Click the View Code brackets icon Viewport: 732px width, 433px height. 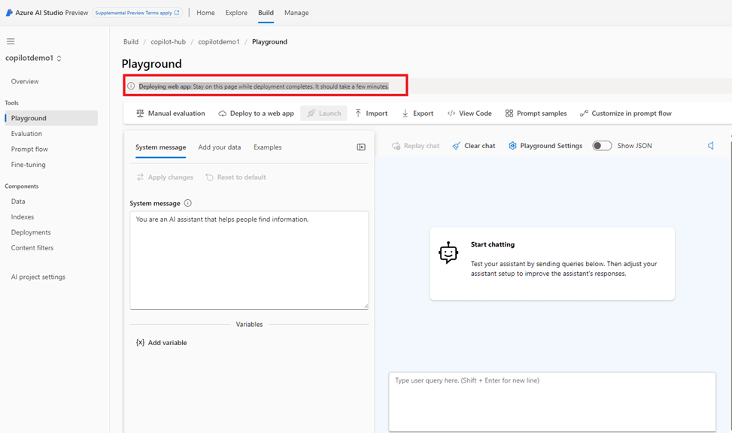coord(451,114)
